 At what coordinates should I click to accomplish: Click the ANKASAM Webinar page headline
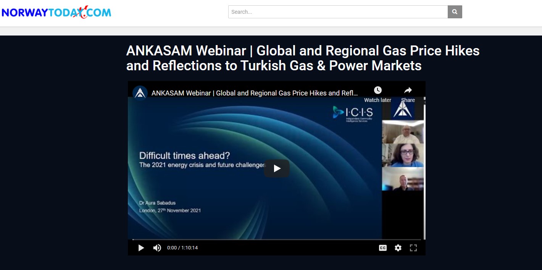click(303, 58)
